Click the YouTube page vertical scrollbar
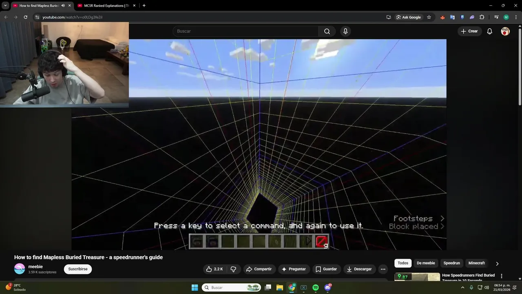Viewport: 522px width, 294px height. (x=520, y=65)
